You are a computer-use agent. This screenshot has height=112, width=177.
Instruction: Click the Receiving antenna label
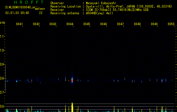(x=65, y=13)
